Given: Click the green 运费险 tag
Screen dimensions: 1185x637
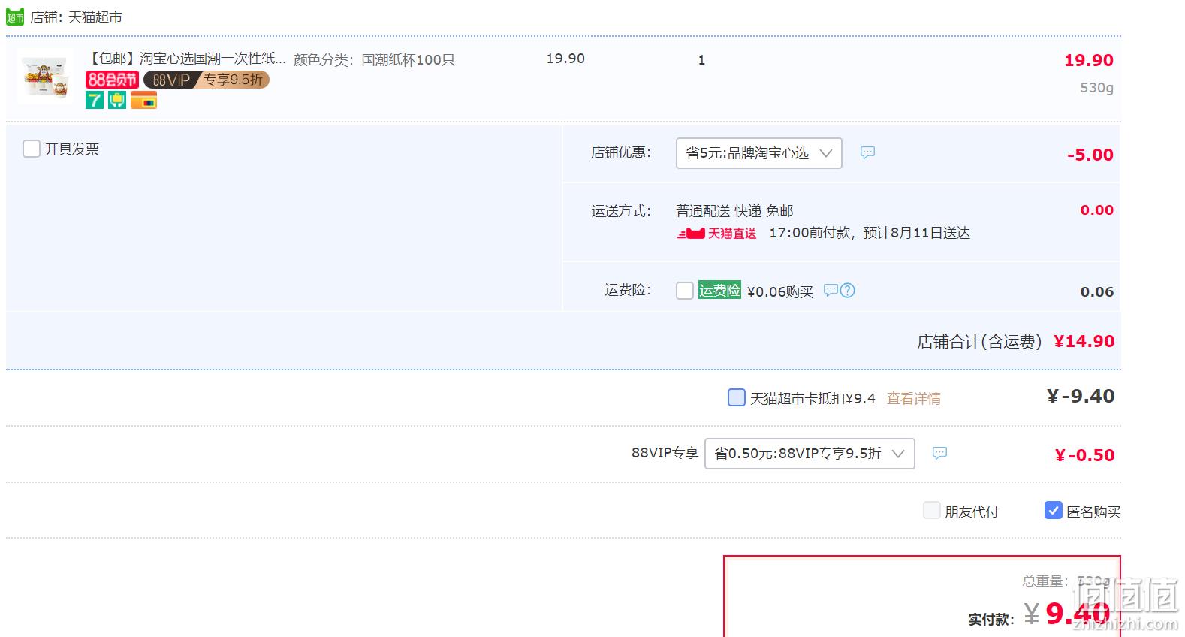Looking at the screenshot, I should tap(719, 290).
